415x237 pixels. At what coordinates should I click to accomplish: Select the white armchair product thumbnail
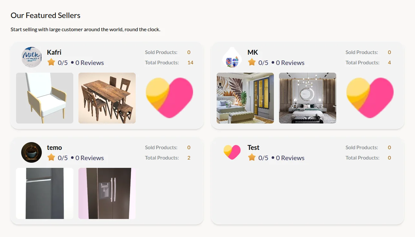[45, 98]
